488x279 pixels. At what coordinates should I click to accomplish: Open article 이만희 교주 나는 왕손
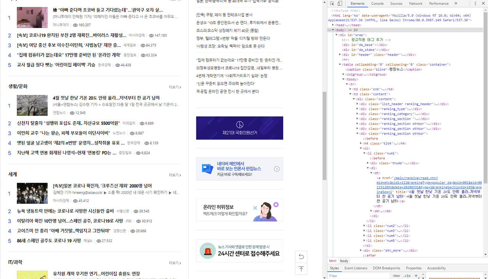pyautogui.click(x=63, y=133)
